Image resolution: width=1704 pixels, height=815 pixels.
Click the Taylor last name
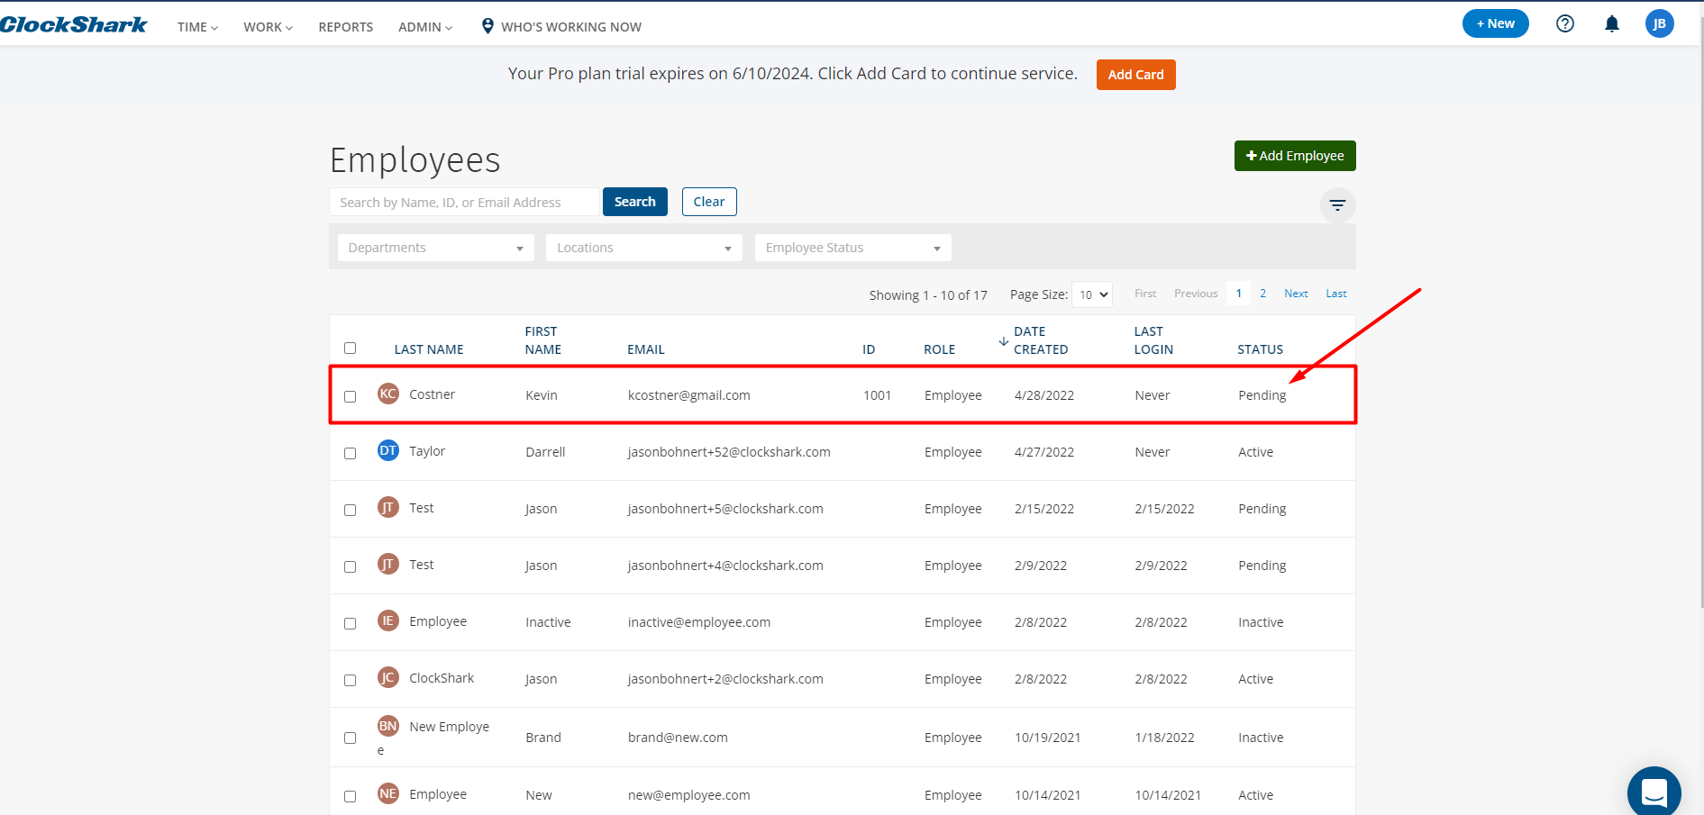click(427, 451)
